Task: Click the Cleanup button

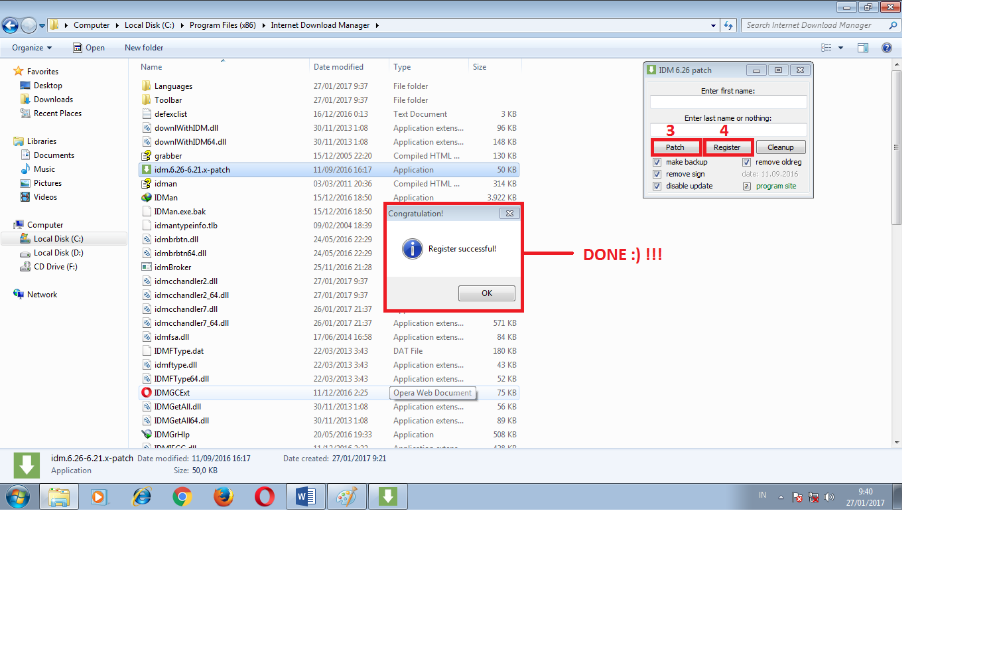Action: pyautogui.click(x=781, y=147)
